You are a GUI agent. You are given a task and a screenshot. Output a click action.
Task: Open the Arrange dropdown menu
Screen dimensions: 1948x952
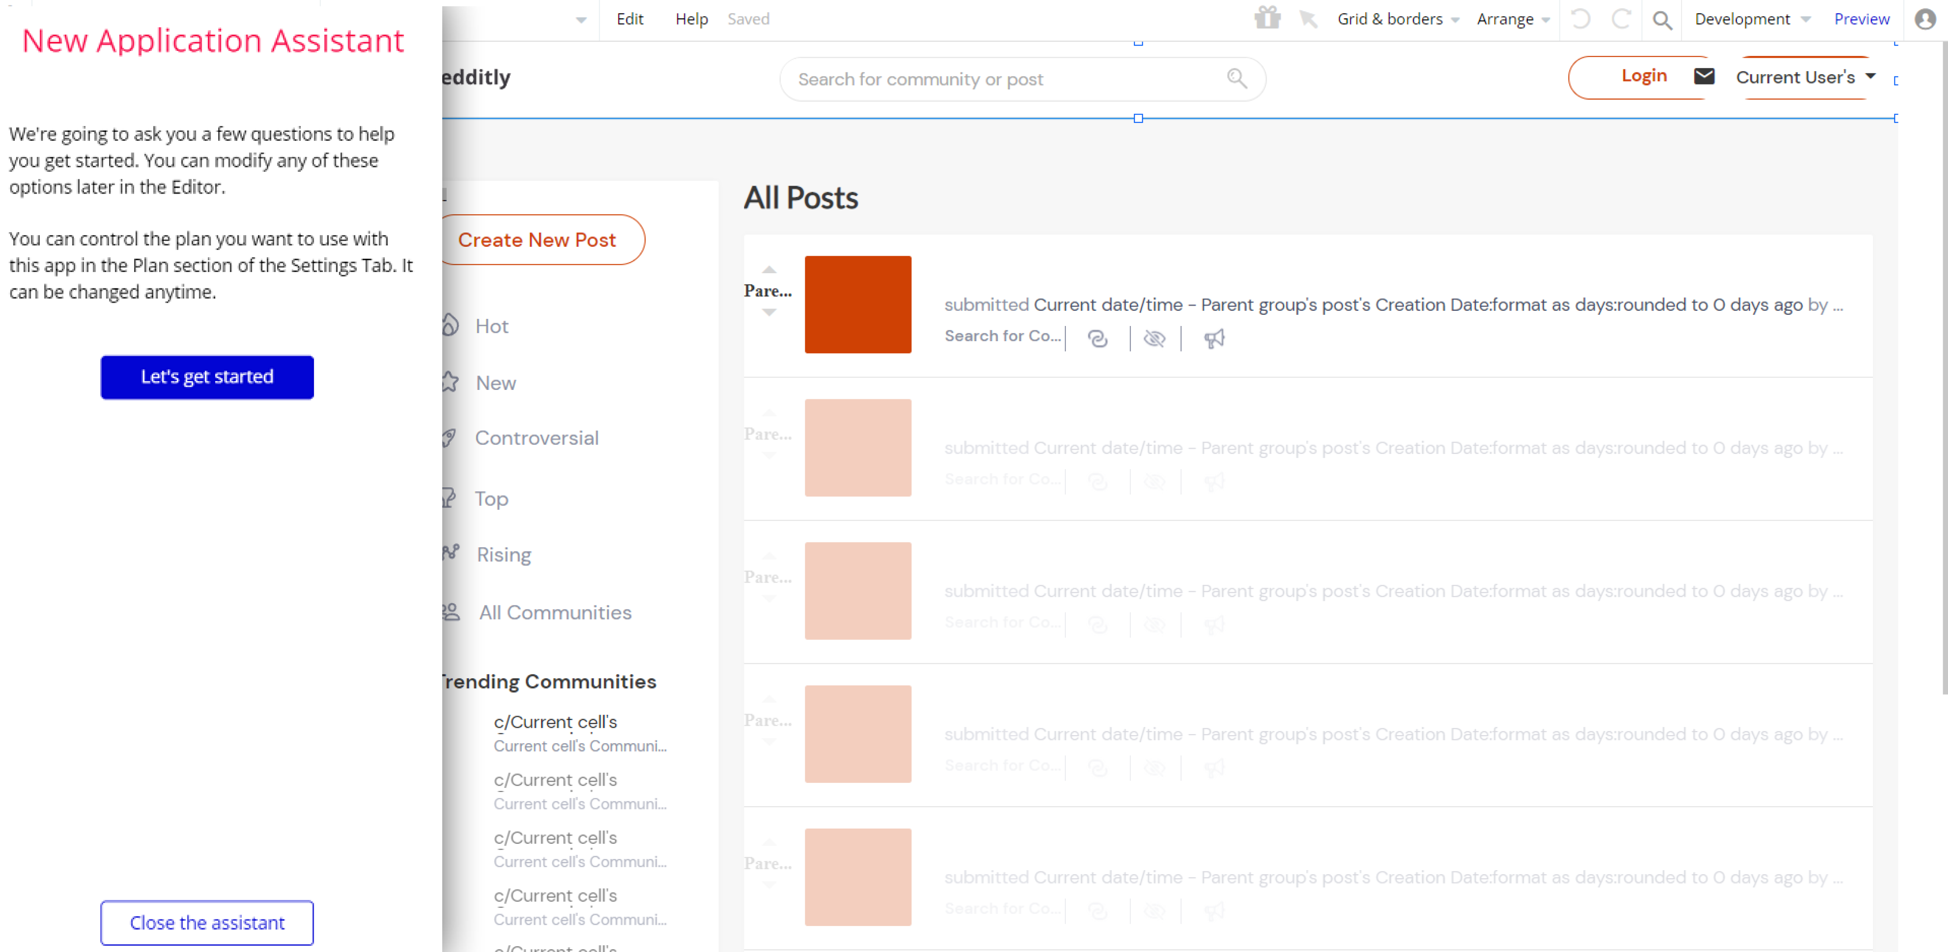1513,19
